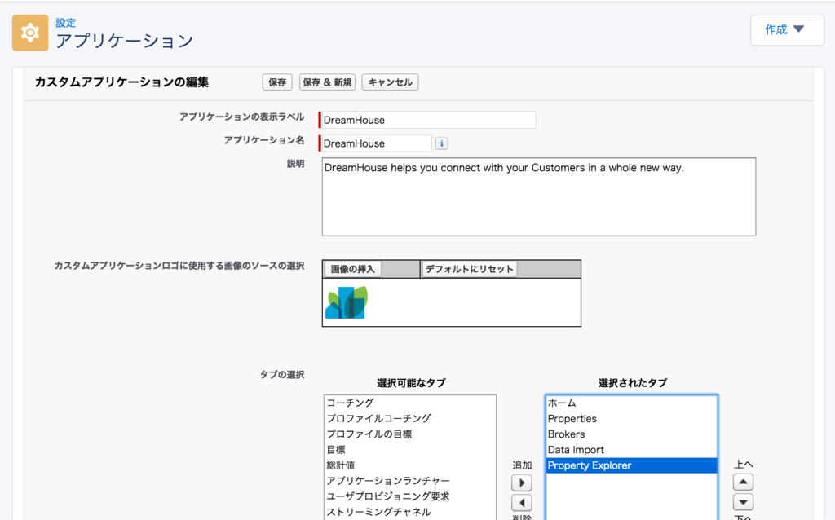Click inside the 説明 description text area

(538, 196)
